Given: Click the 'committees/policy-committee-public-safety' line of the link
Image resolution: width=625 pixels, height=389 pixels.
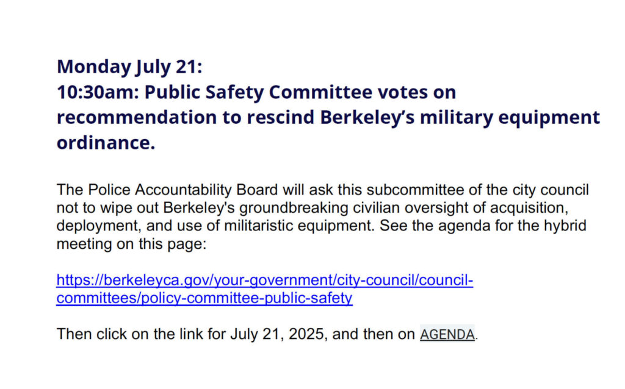Looking at the screenshot, I should point(204,298).
